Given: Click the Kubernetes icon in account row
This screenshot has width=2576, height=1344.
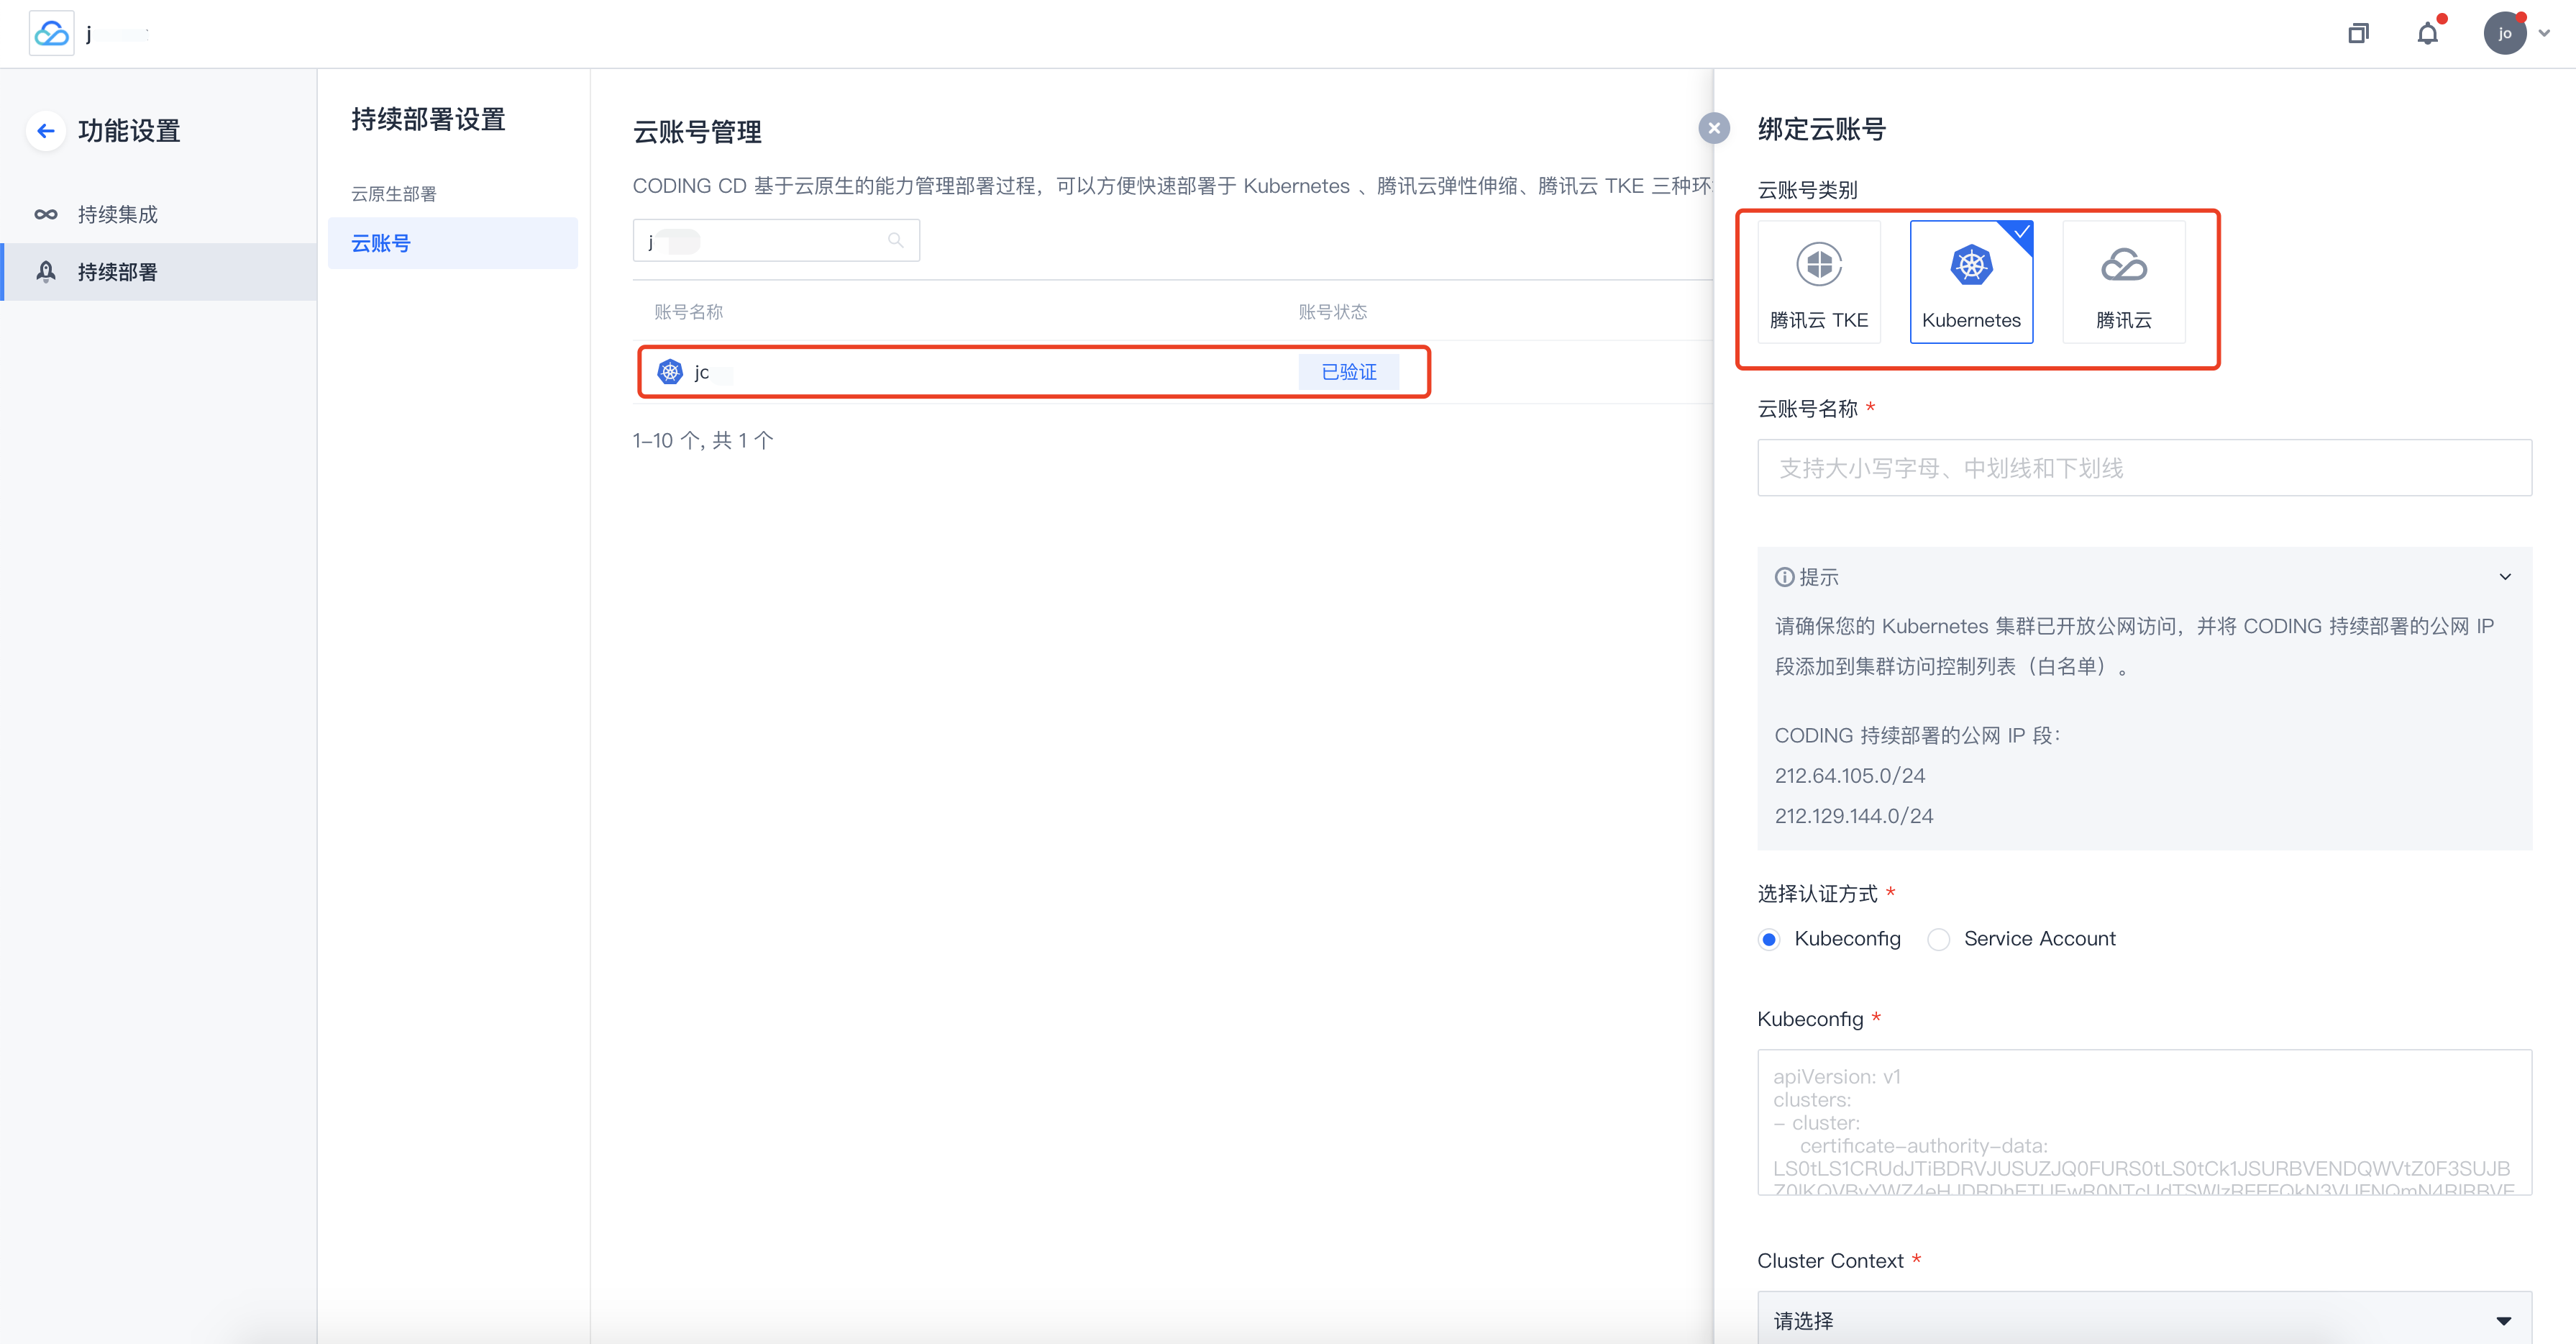Looking at the screenshot, I should point(670,372).
